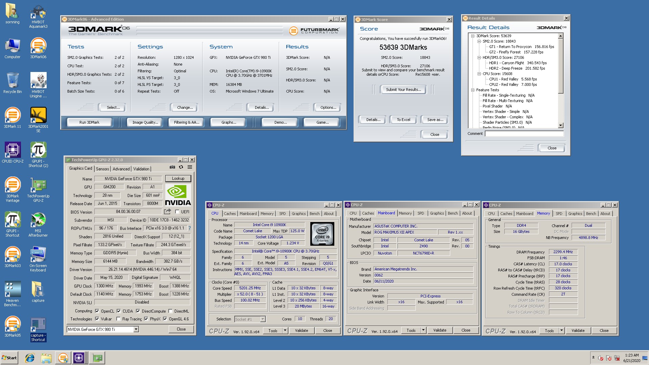Collapse CPU Score: 15608 tree node

point(479,74)
